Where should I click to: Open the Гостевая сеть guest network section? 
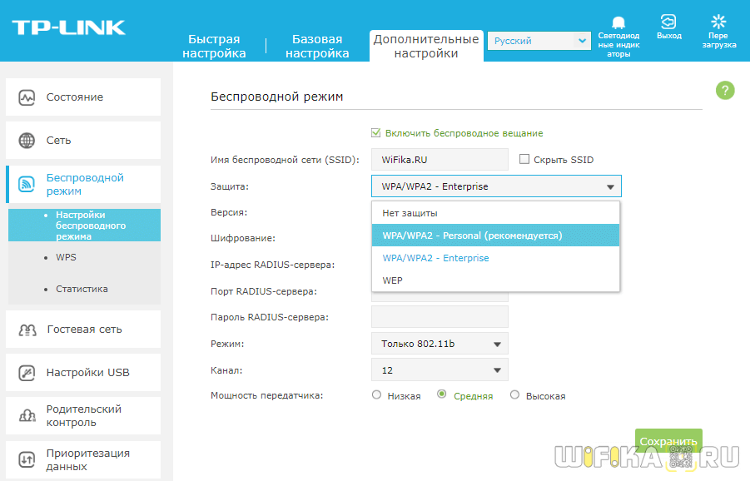83,330
